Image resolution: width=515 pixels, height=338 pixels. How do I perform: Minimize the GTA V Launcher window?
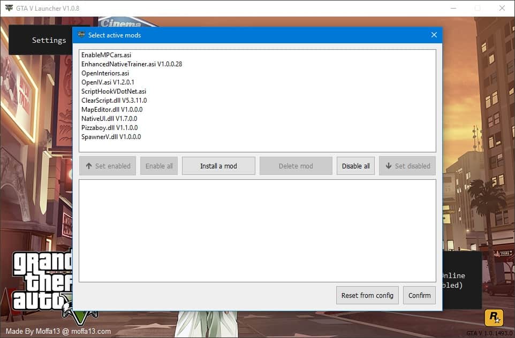click(x=453, y=8)
